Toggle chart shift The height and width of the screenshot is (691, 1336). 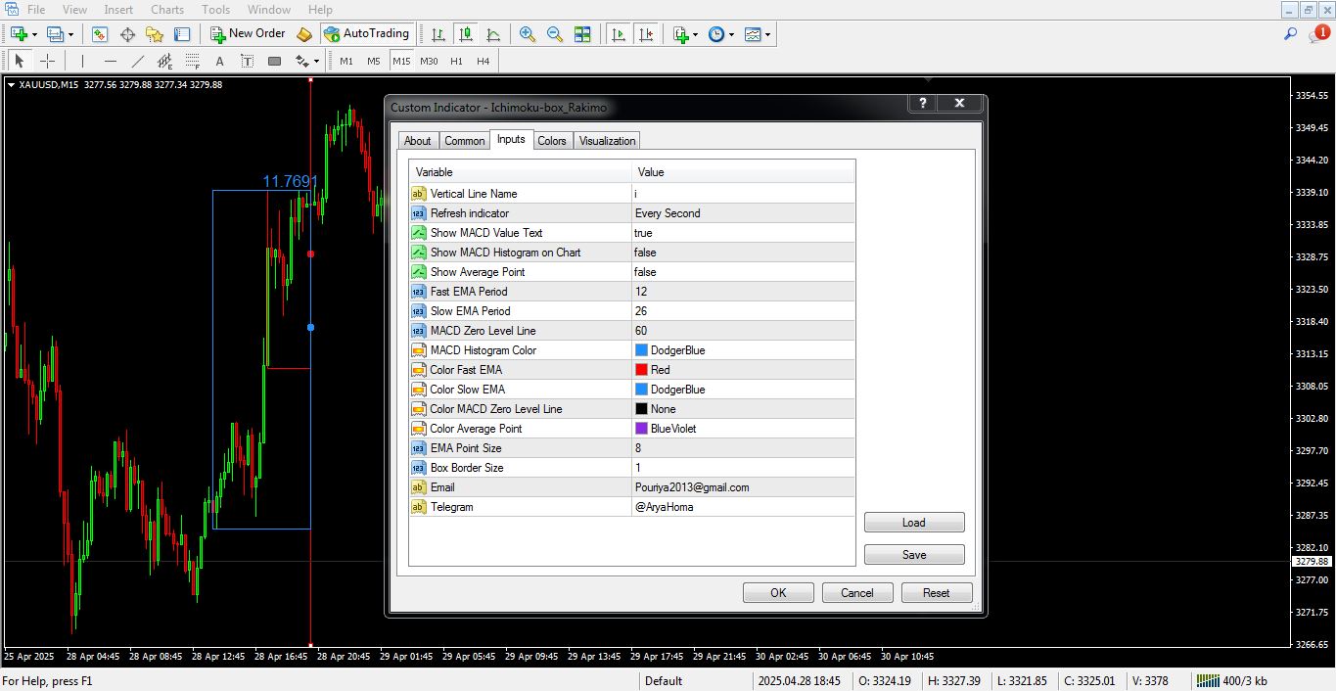(x=645, y=33)
